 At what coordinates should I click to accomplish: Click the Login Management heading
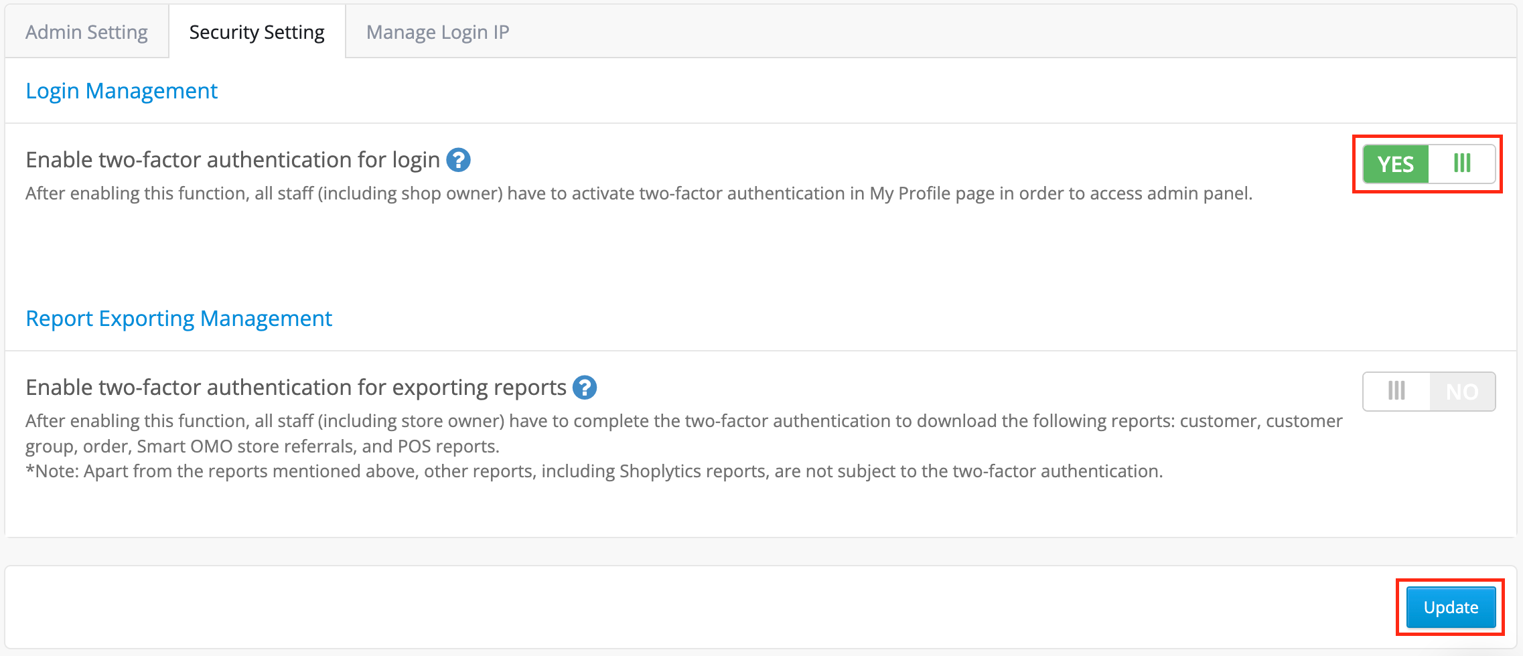pos(121,91)
